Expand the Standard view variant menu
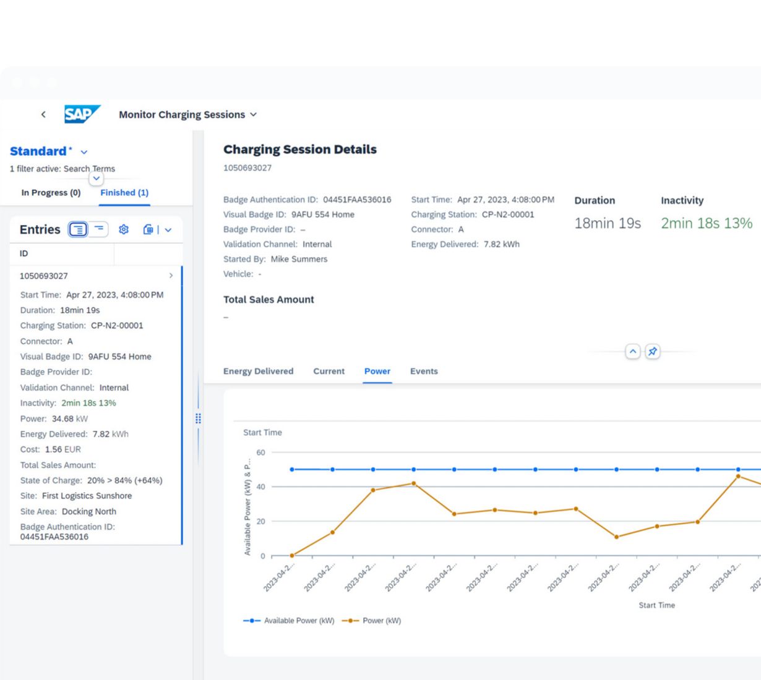Viewport: 761px width, 680px height. pos(84,152)
